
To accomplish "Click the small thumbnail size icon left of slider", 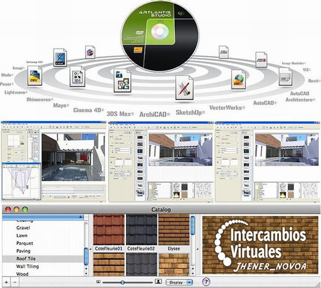I will 98,282.
